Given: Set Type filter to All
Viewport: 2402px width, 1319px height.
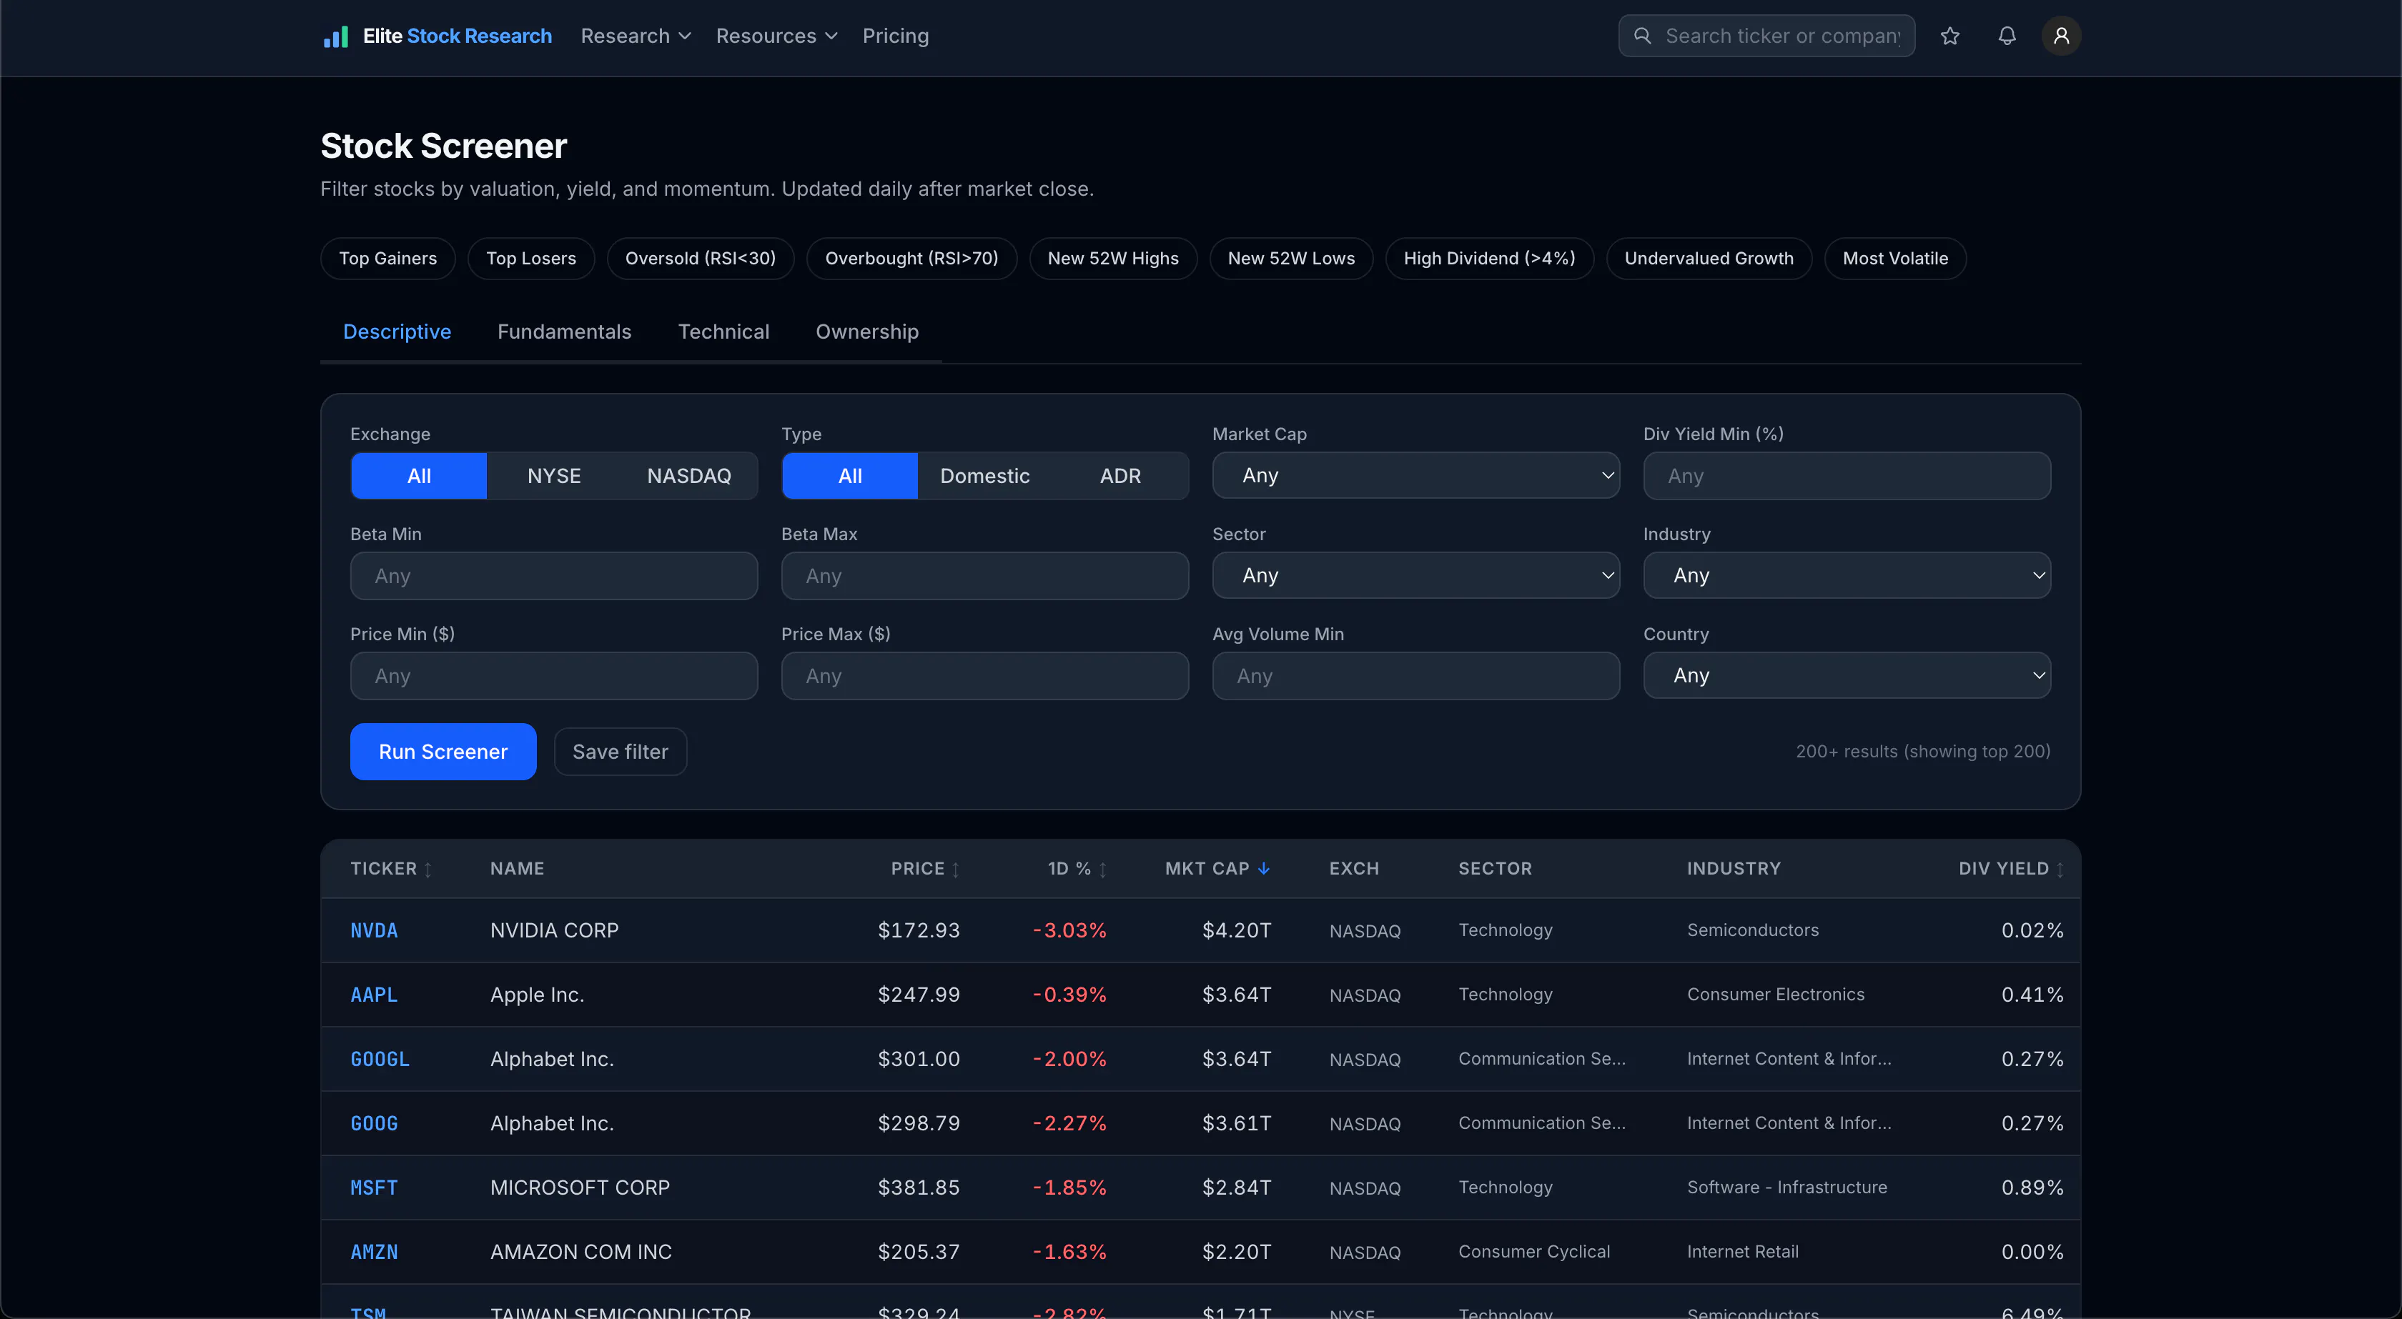Looking at the screenshot, I should (849, 475).
